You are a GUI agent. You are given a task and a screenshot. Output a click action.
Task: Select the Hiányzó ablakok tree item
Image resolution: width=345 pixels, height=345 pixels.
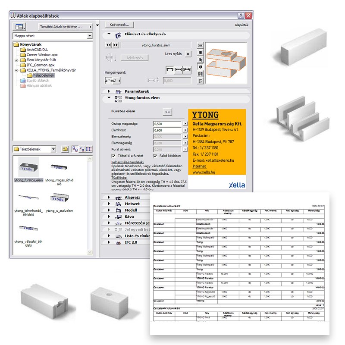tap(39, 85)
